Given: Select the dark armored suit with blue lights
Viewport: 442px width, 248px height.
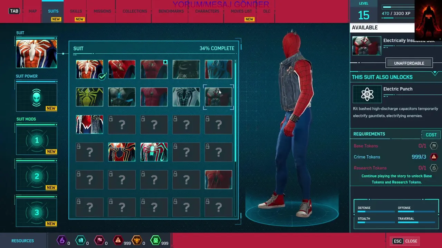Looking at the screenshot, I should [x=122, y=97].
